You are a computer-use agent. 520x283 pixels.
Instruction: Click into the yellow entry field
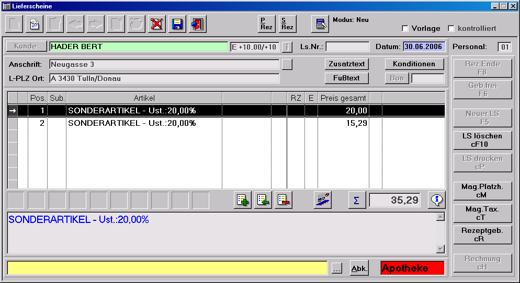pos(167,268)
